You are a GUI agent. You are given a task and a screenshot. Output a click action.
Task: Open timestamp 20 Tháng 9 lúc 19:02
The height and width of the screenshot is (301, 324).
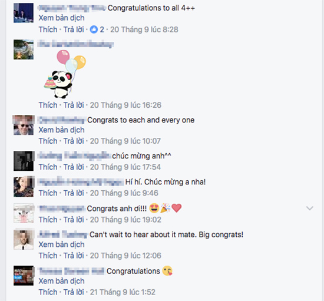coord(125,220)
